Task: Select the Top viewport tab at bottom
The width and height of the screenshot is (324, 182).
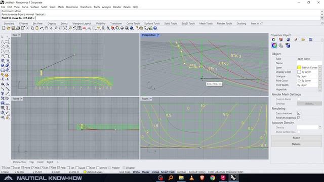Action: coord(31,162)
